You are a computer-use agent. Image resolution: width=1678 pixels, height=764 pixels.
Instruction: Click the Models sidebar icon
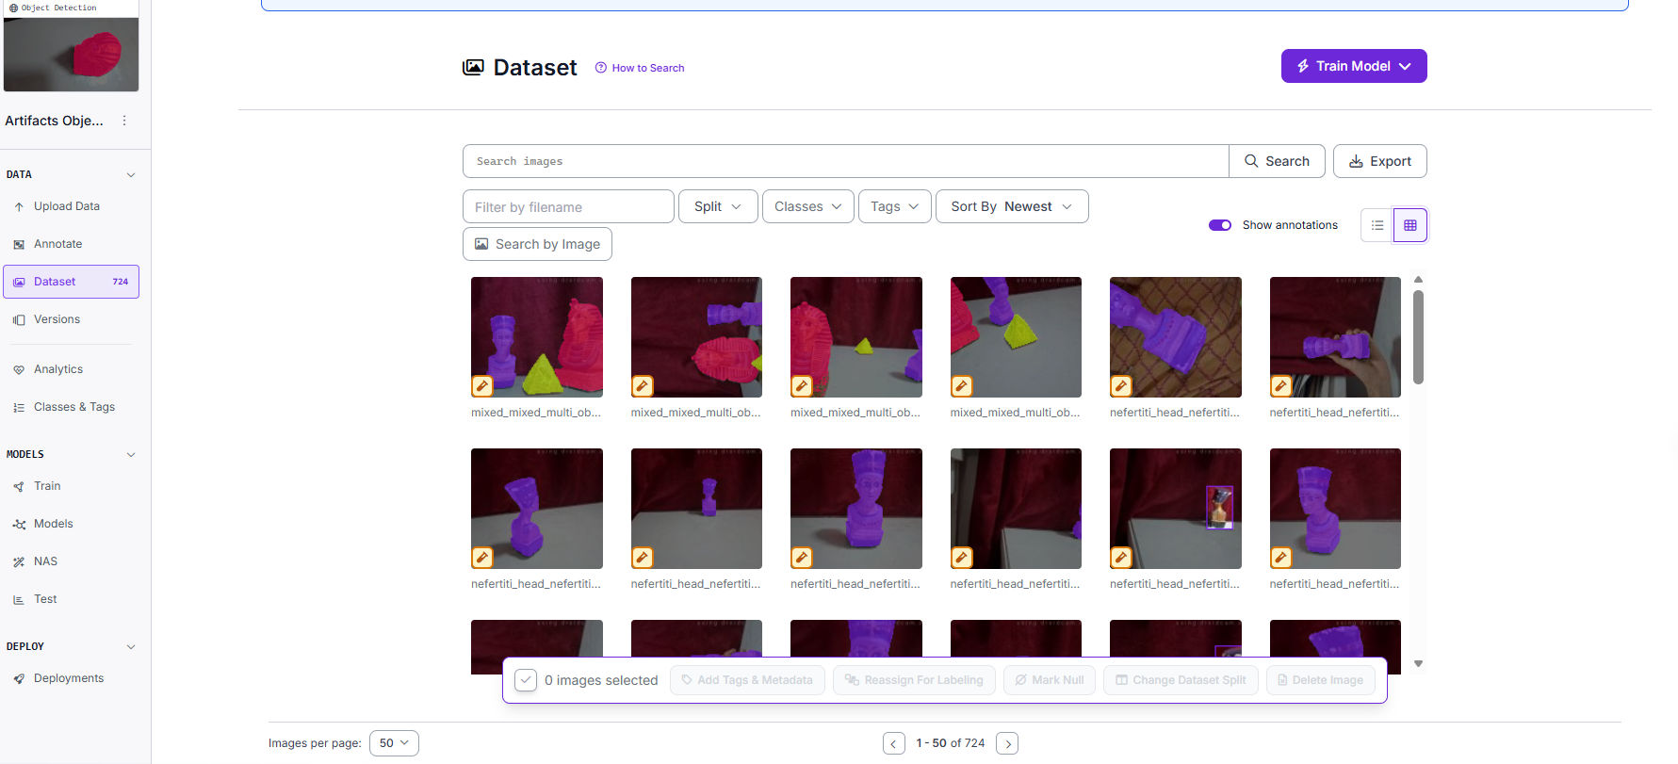[x=19, y=524]
